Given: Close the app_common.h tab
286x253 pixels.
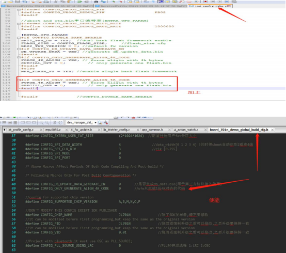Looking at the screenshot, I should (169, 130).
